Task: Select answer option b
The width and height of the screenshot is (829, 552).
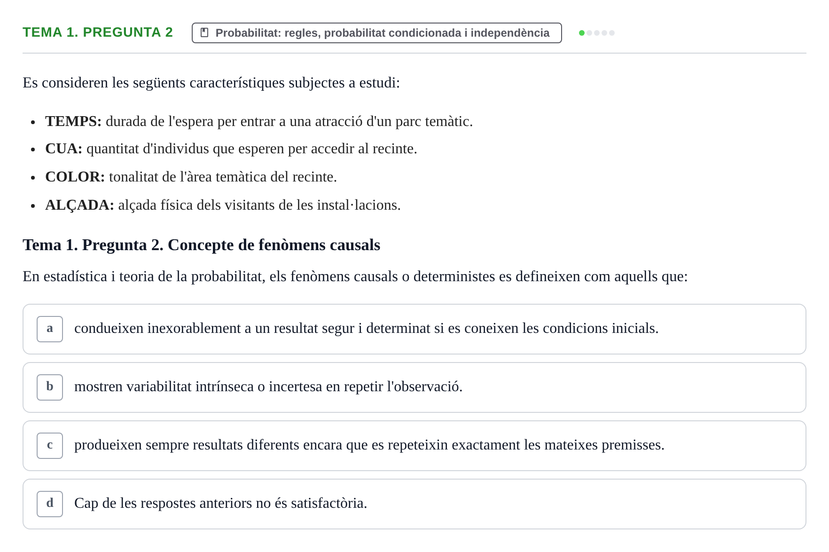Action: (x=414, y=387)
